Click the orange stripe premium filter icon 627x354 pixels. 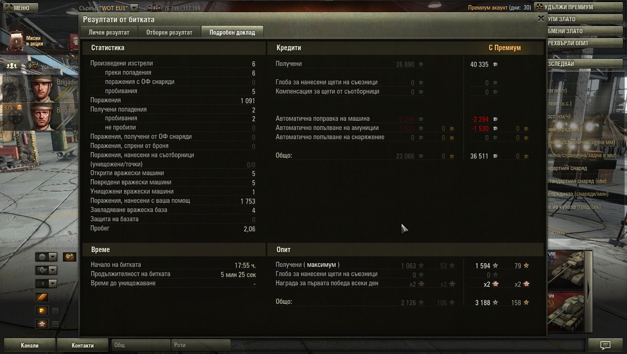click(42, 297)
